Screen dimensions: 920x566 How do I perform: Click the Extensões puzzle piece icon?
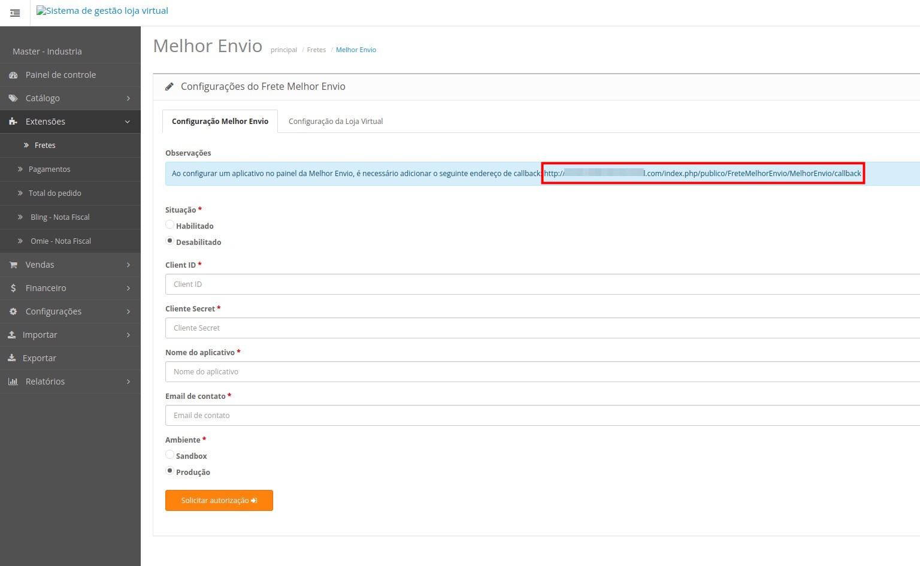pyautogui.click(x=13, y=122)
